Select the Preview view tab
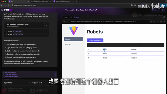 [x=76, y=17]
